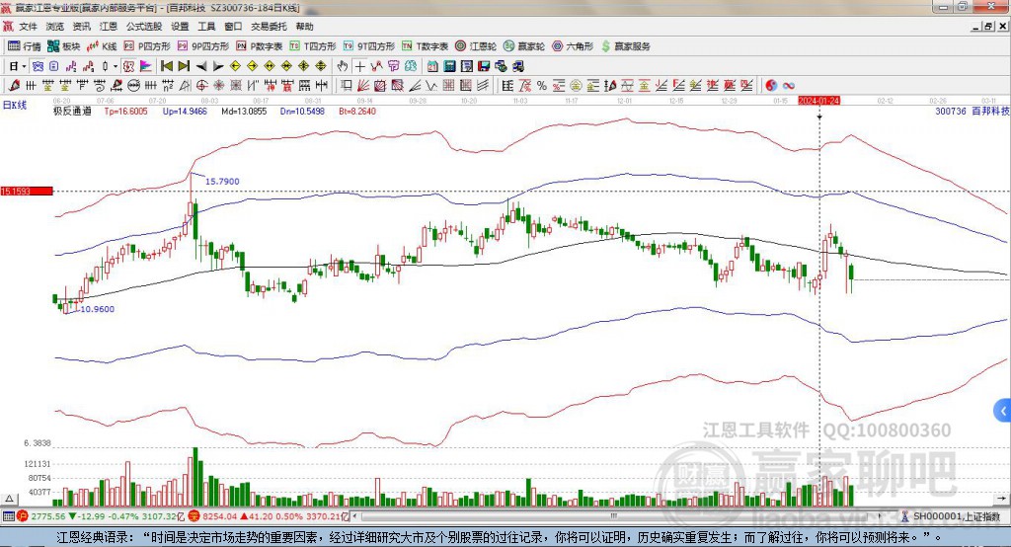
Task: Click the Dn=10.5498 value
Action: (x=302, y=111)
